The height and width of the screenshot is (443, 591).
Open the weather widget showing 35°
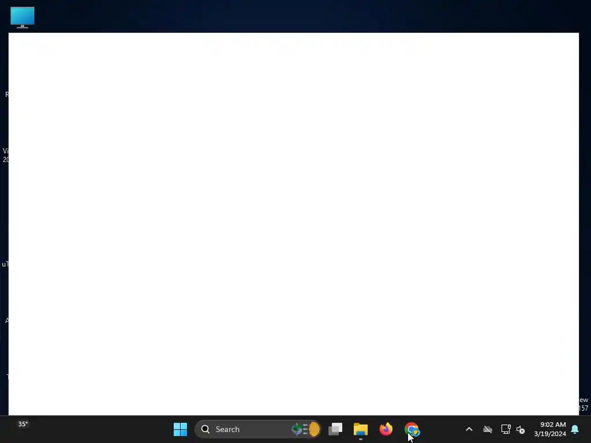click(x=23, y=425)
